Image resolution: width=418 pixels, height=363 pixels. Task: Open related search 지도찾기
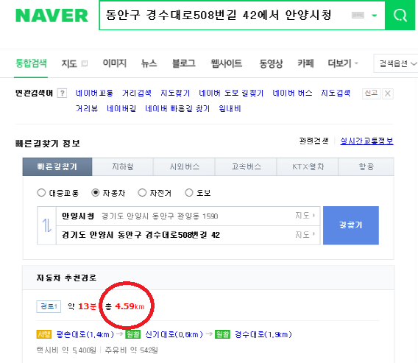[175, 93]
